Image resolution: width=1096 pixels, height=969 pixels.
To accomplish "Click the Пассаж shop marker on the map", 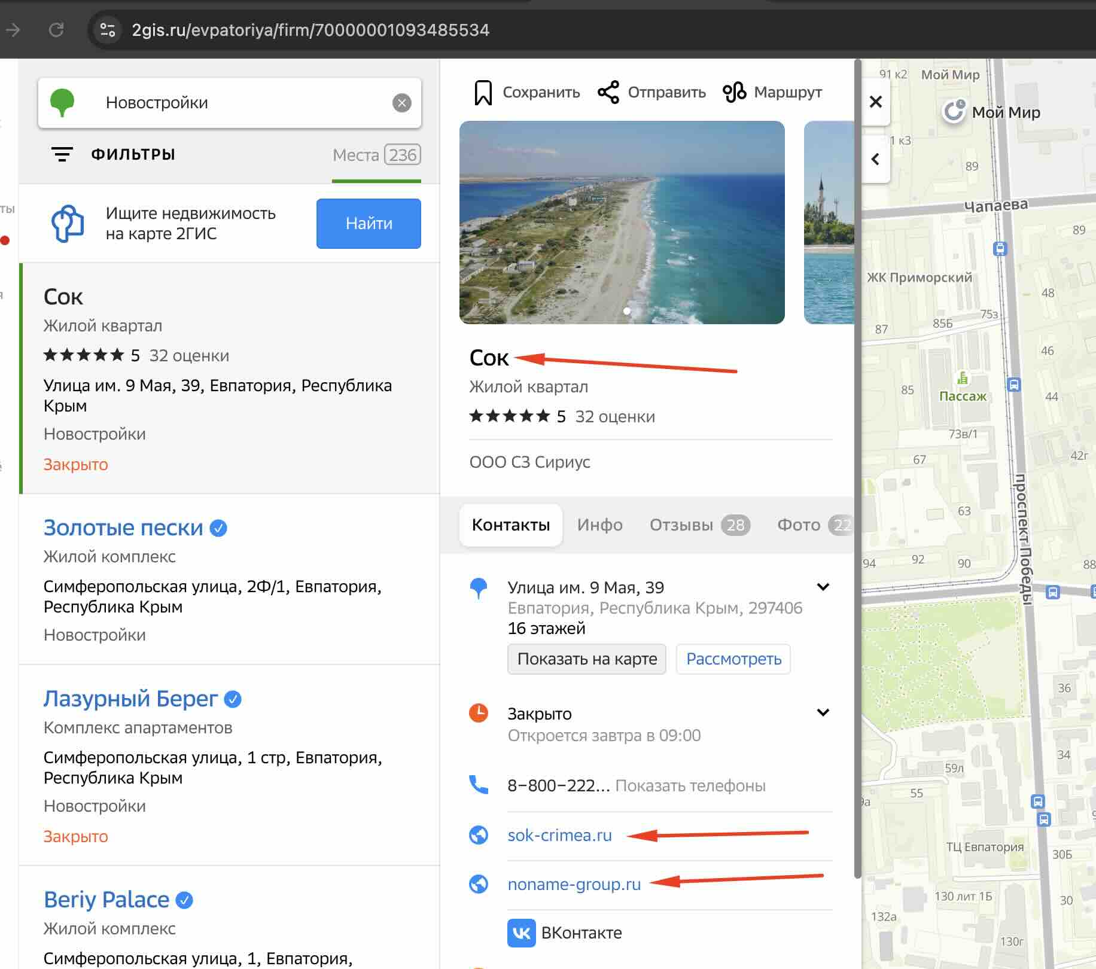I will [963, 378].
